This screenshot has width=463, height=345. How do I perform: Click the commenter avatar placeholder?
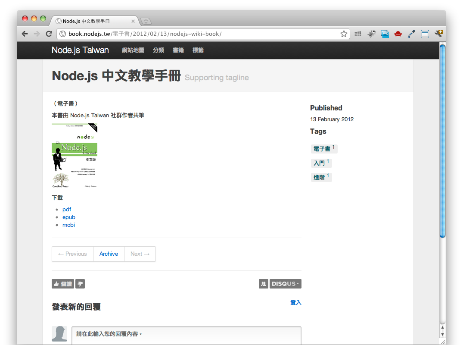tap(59, 334)
